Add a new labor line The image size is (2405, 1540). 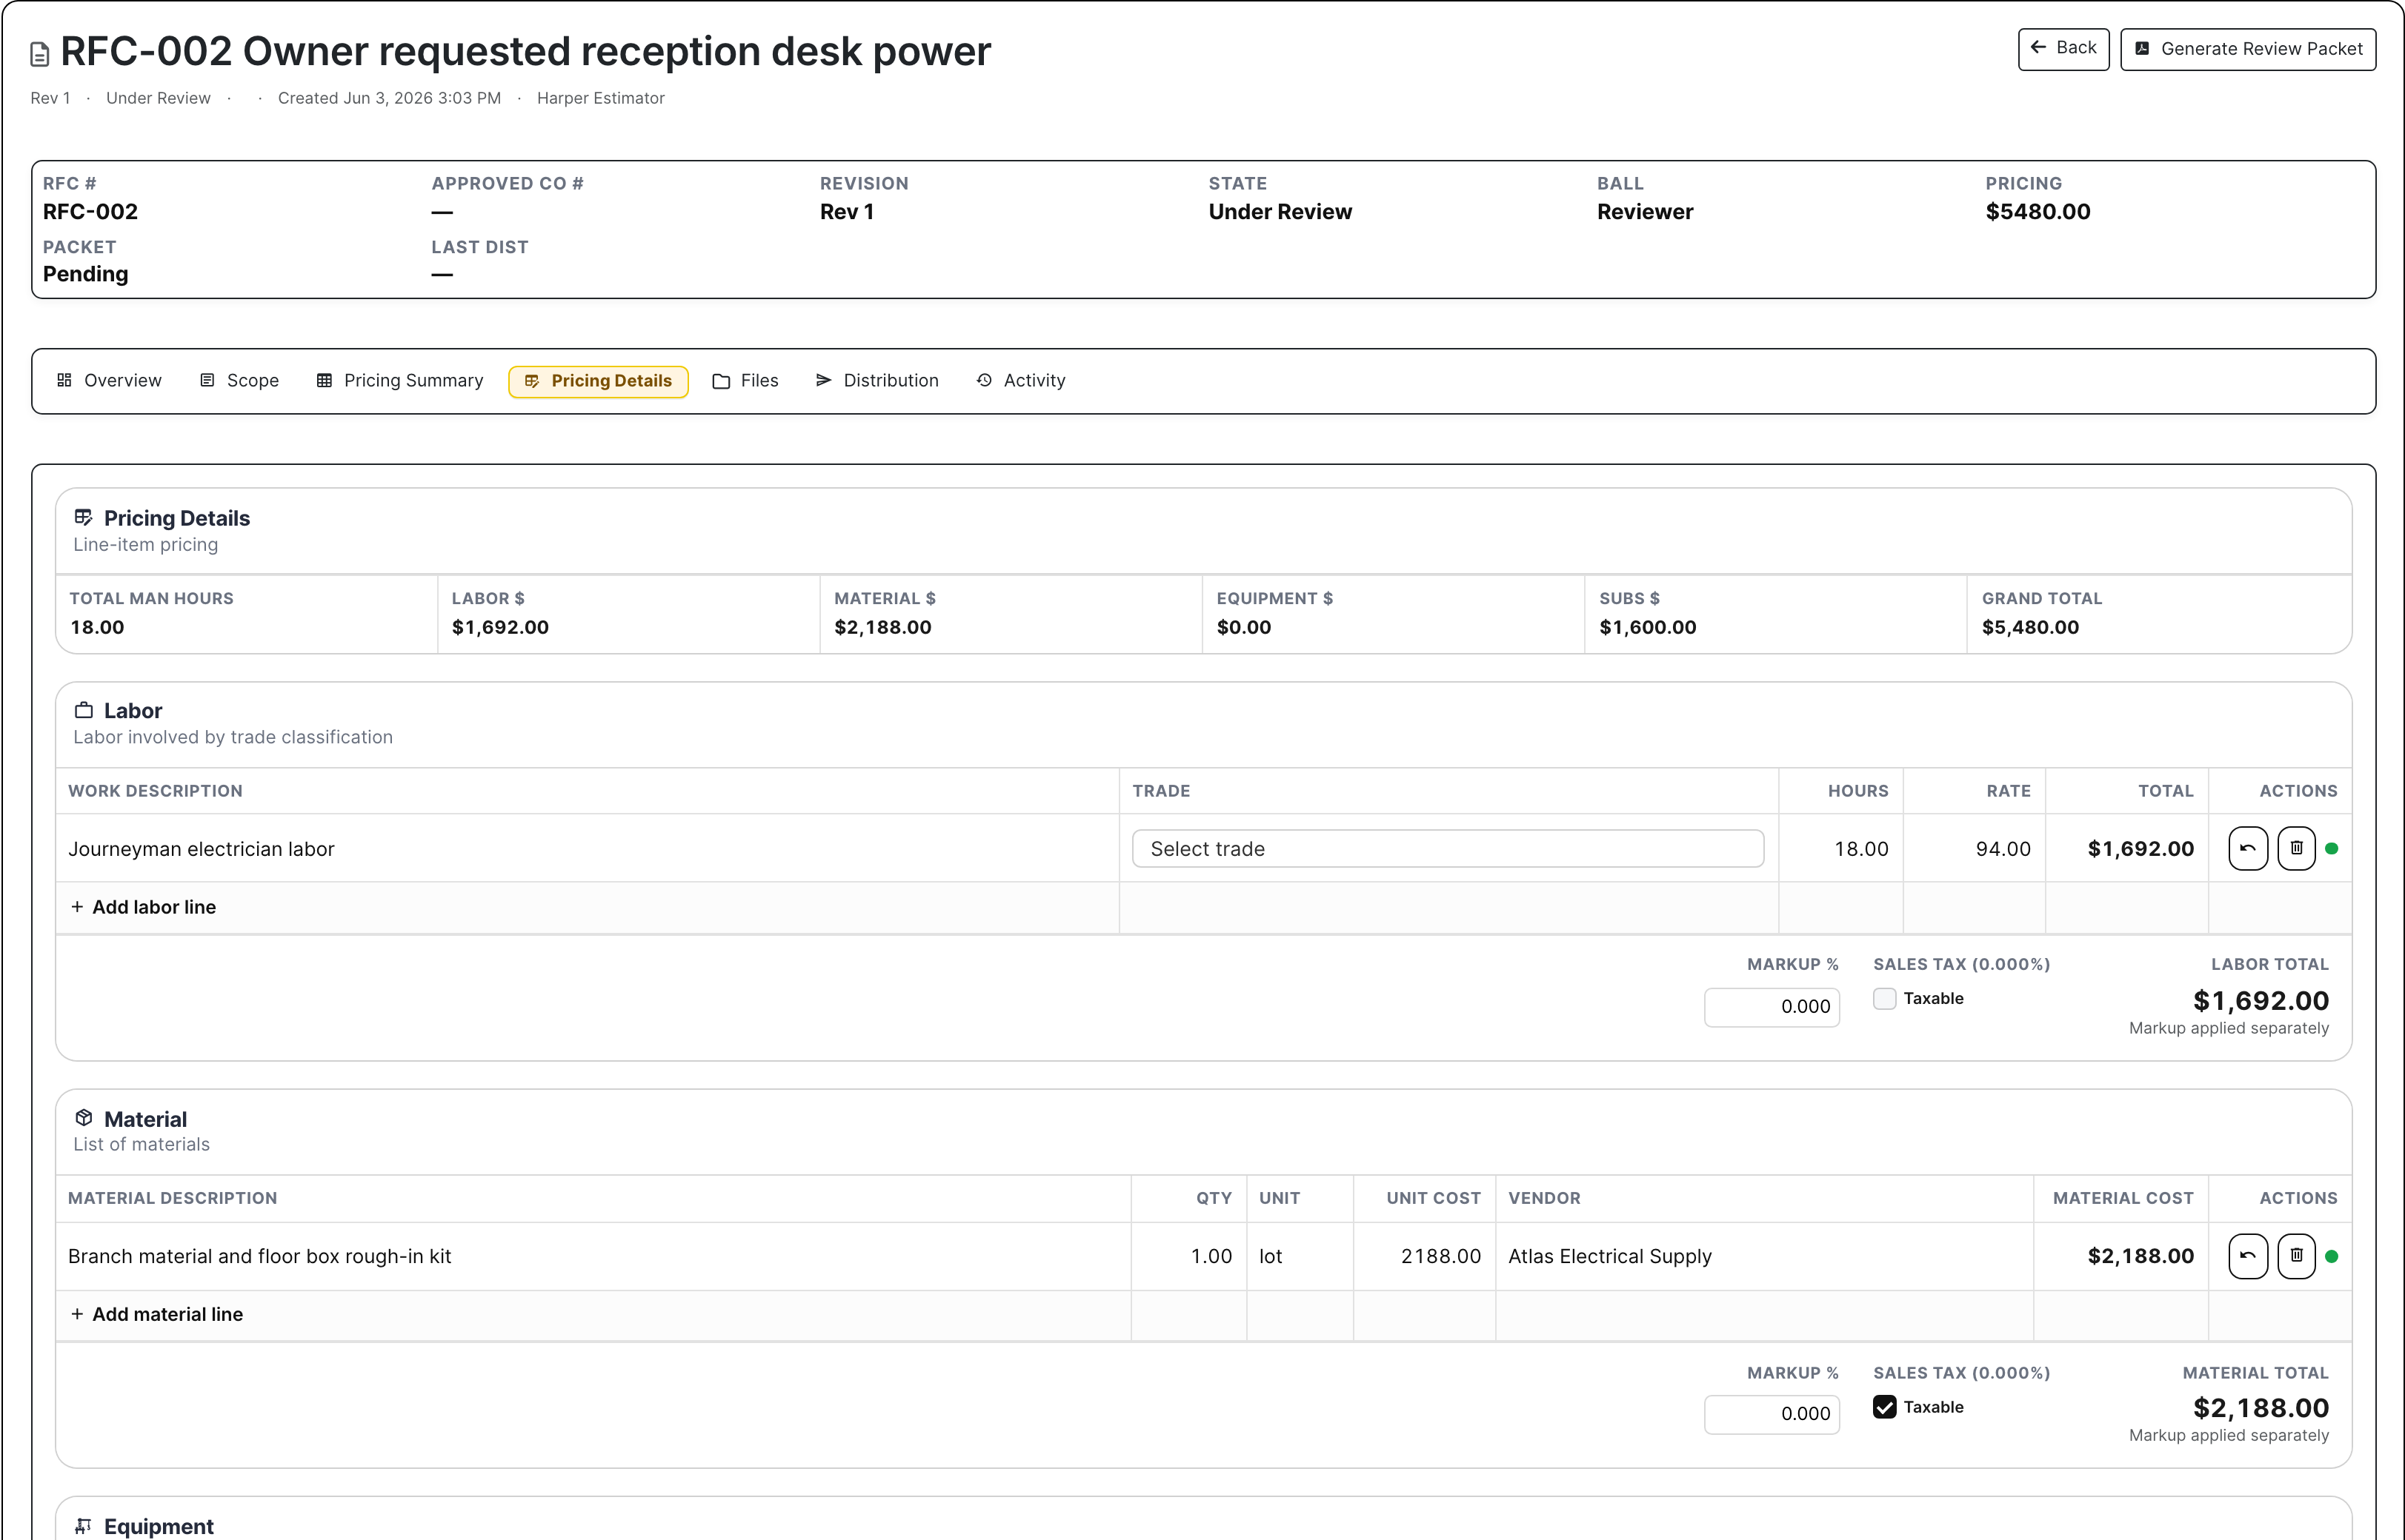pyautogui.click(x=144, y=907)
